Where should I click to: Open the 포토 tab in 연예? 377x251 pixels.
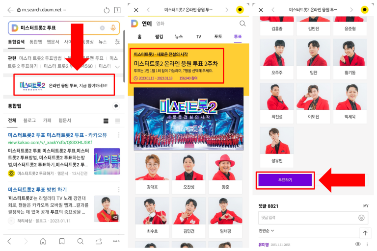click(218, 36)
